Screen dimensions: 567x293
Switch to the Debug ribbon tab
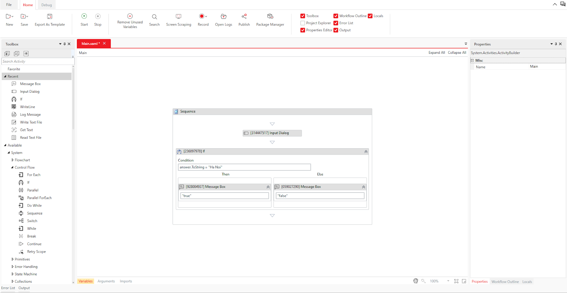(46, 5)
